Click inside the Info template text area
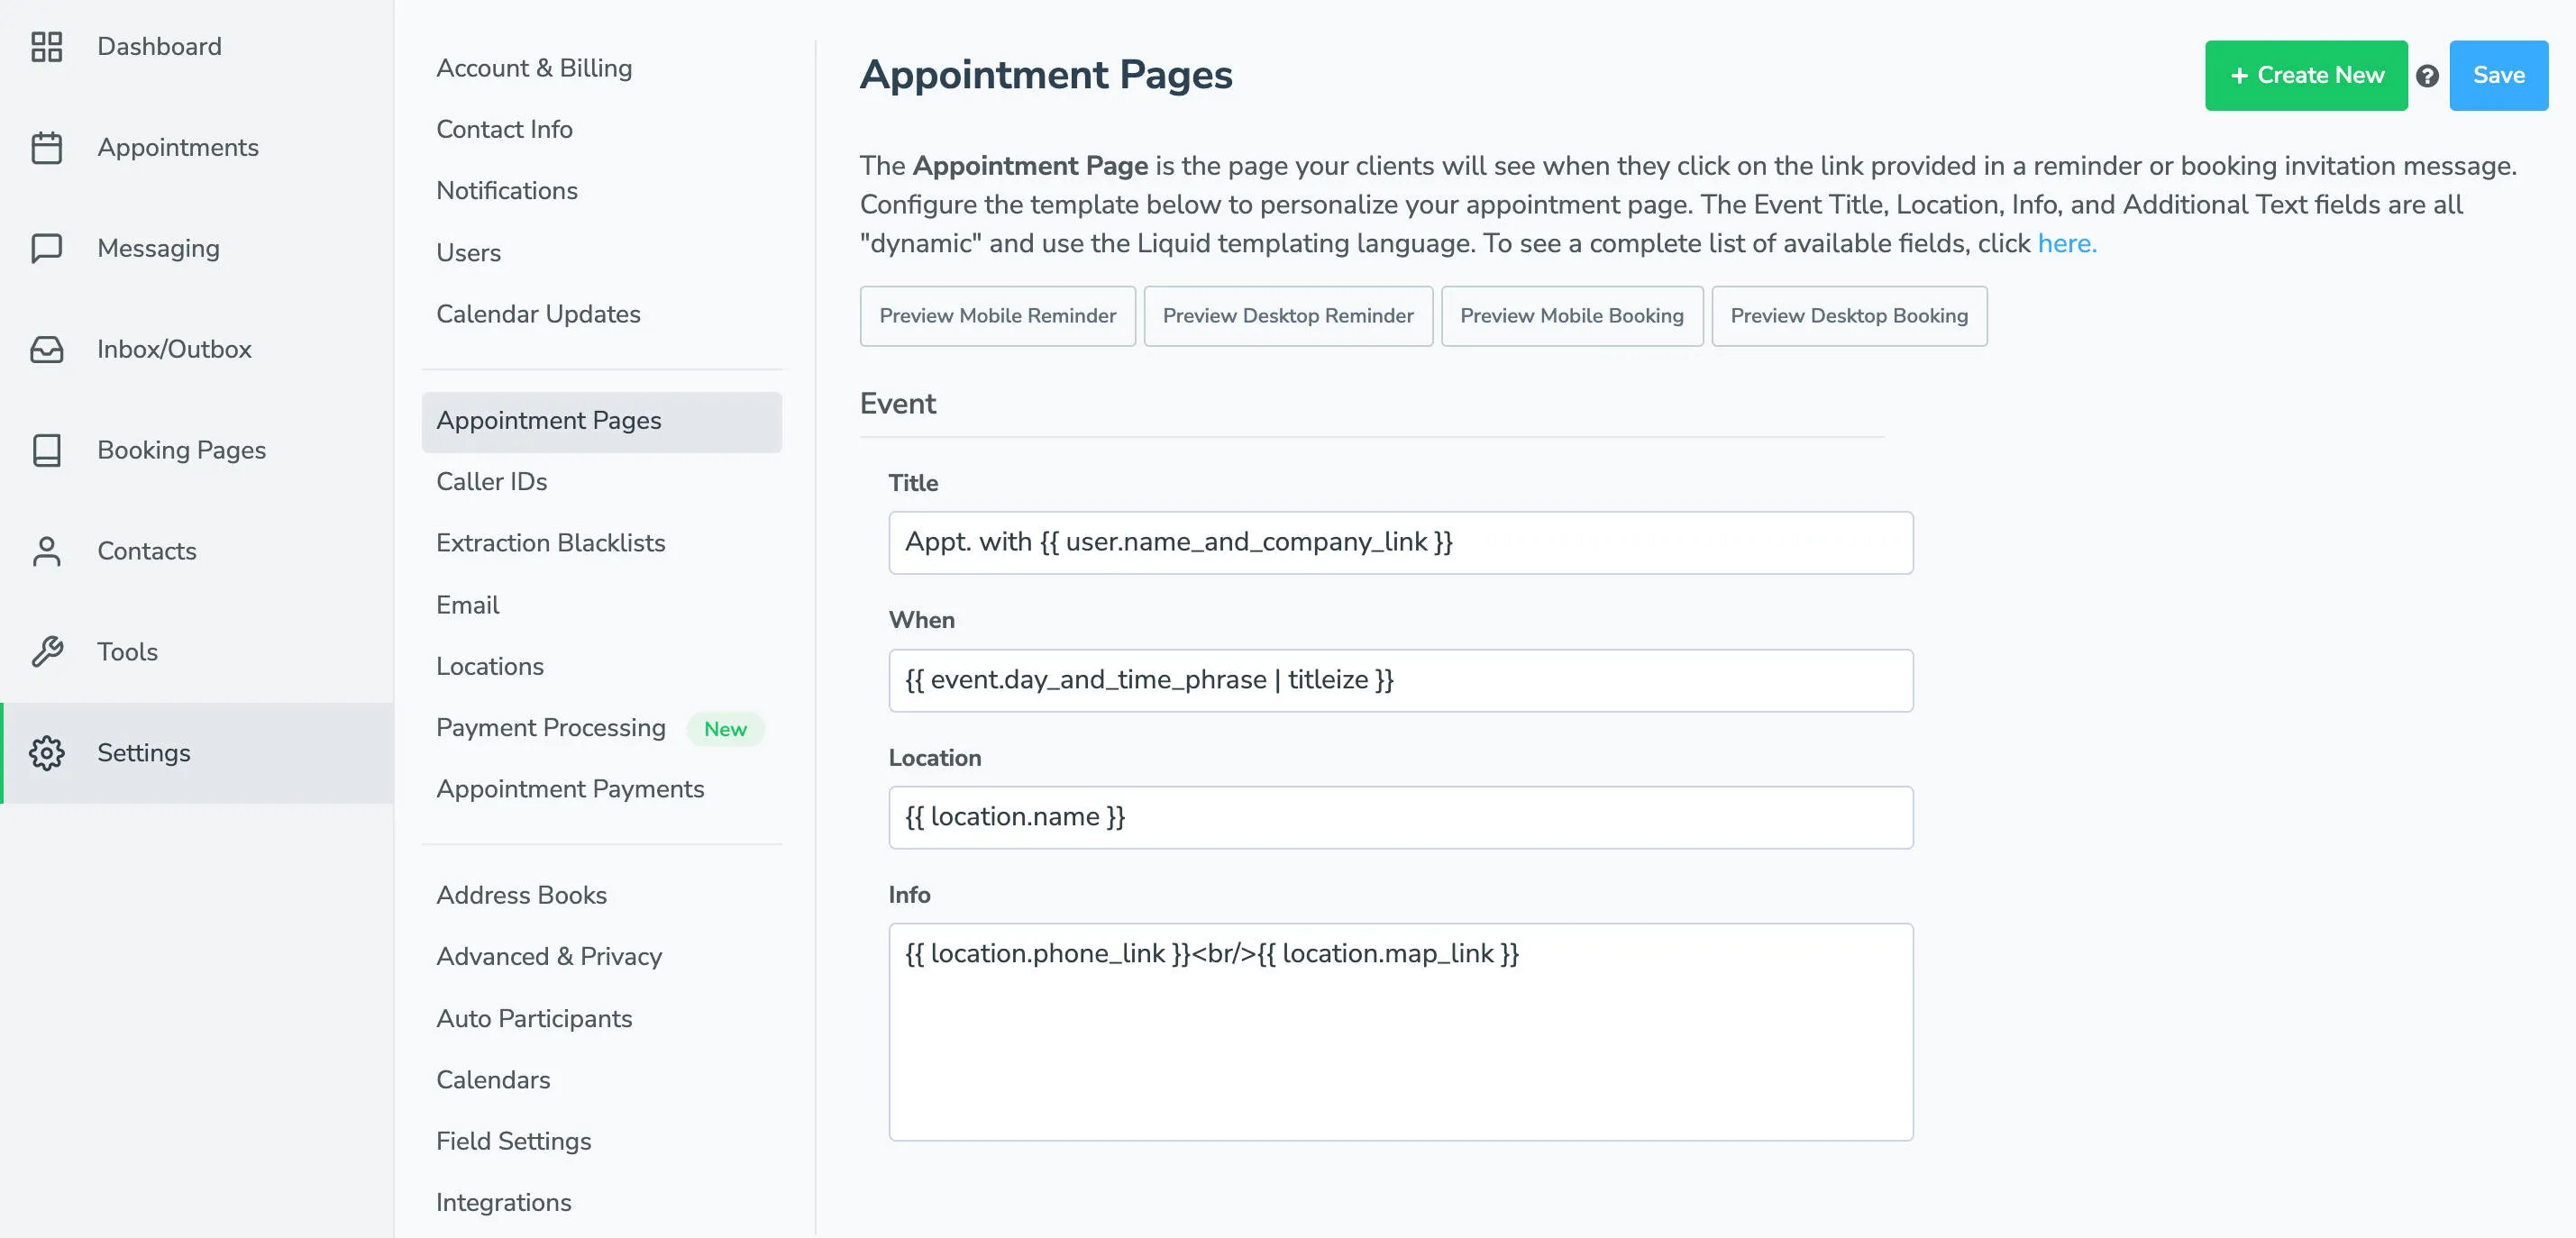This screenshot has height=1238, width=2576. click(1400, 1030)
